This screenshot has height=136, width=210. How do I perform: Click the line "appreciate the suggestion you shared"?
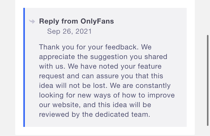[x=103, y=57]
